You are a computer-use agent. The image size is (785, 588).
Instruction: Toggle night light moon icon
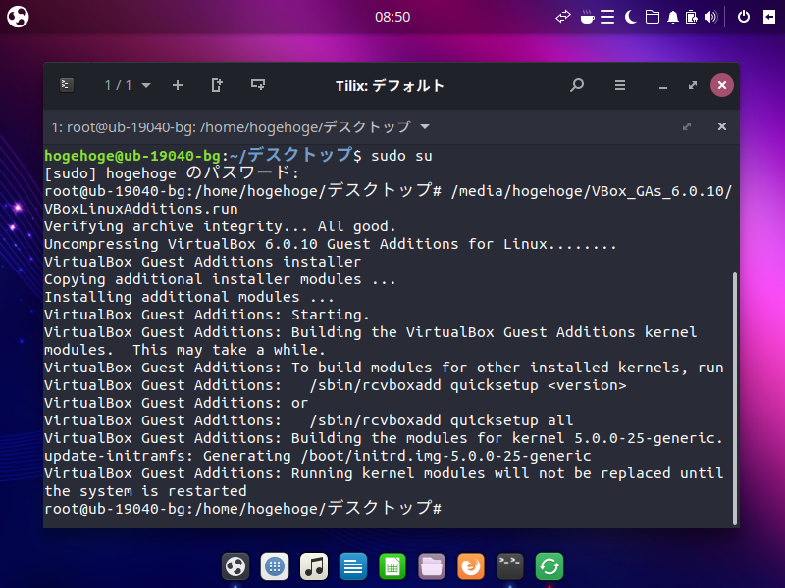click(630, 17)
